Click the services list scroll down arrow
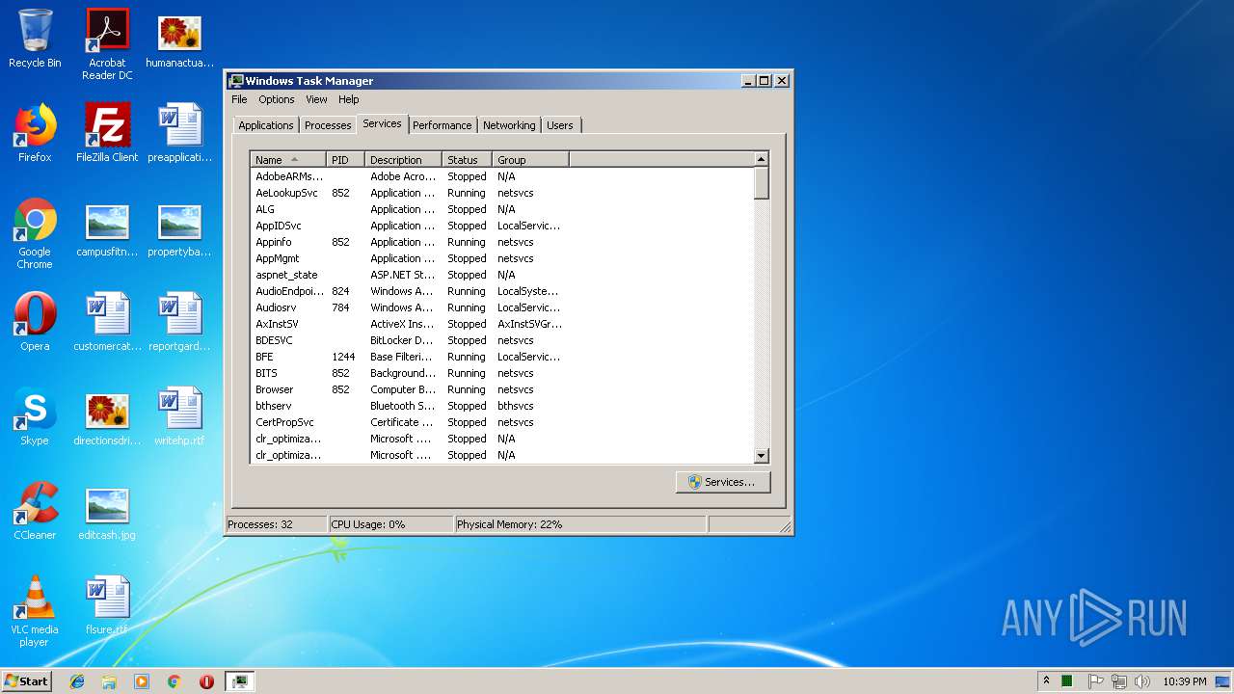The image size is (1234, 694). click(761, 456)
